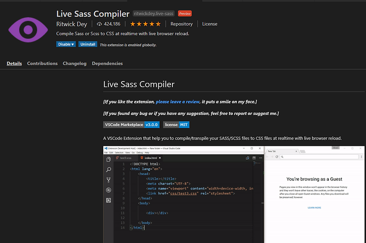Viewport: 366px width, 243px height.
Task: Click the Ritwick Dey publisher name
Action: tap(72, 24)
